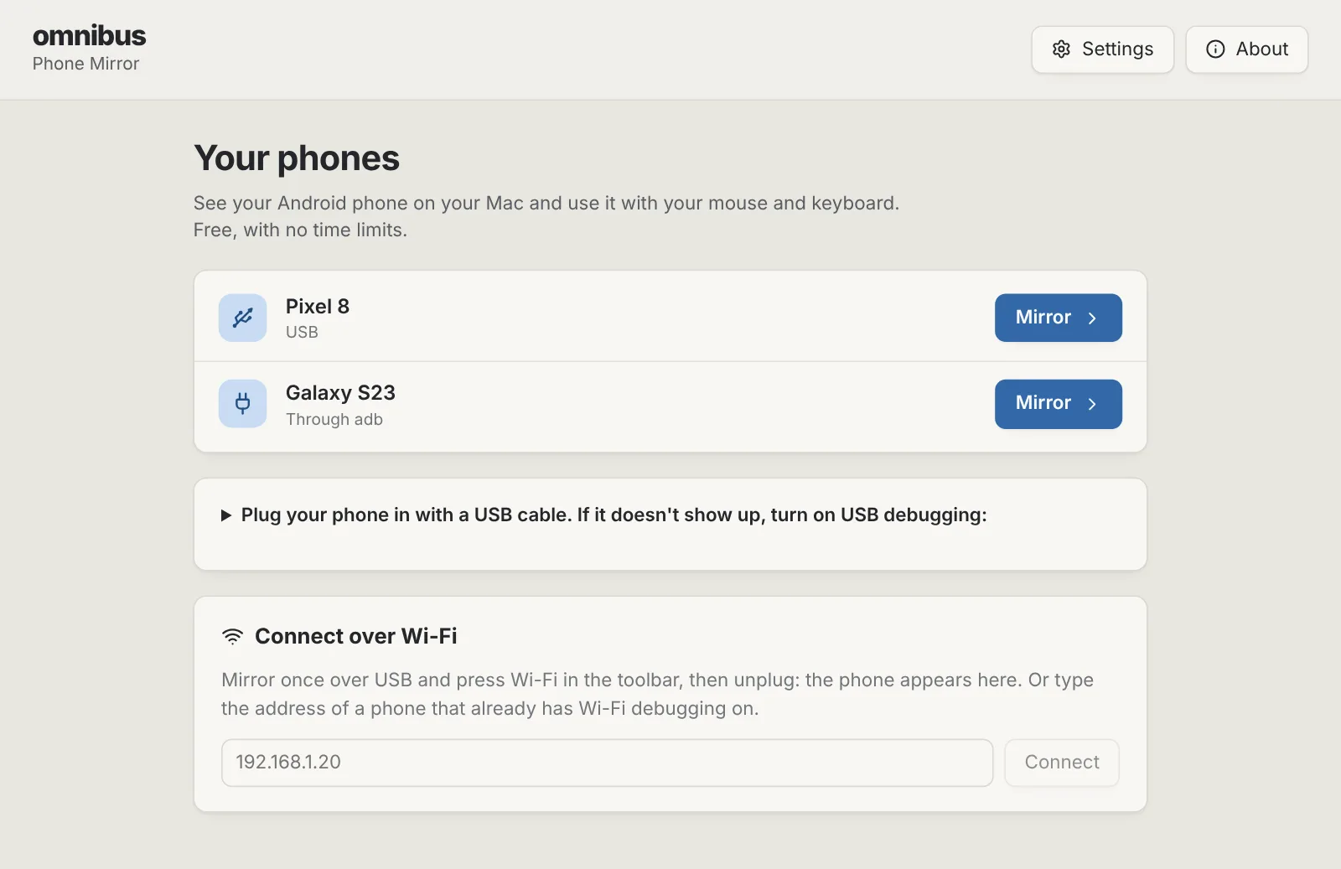
Task: Click the gear icon in Settings button
Action: coord(1061,49)
